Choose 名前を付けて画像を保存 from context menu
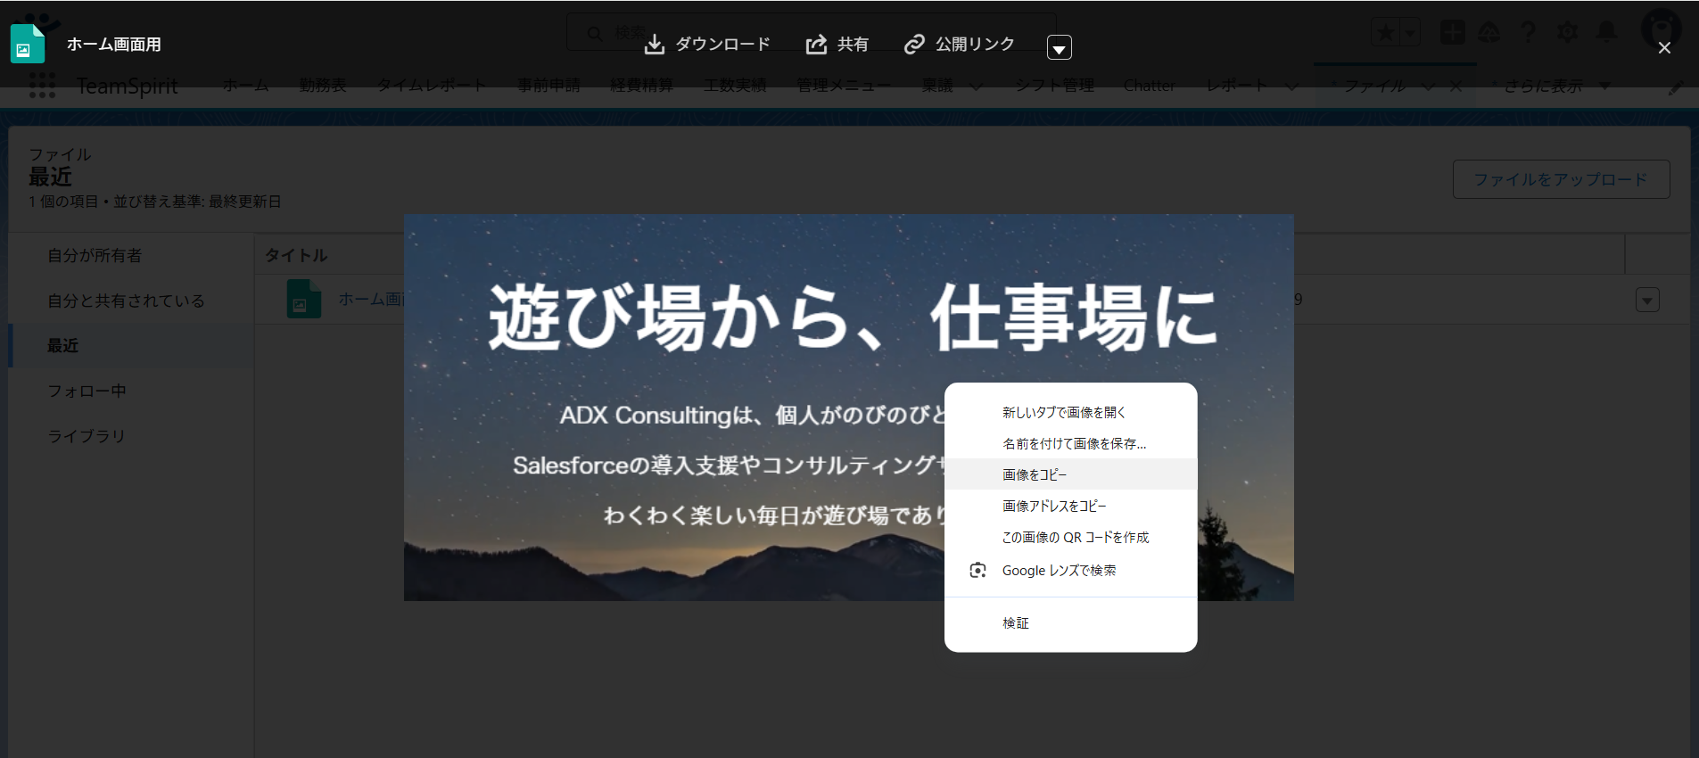The height and width of the screenshot is (758, 1699). (x=1070, y=443)
